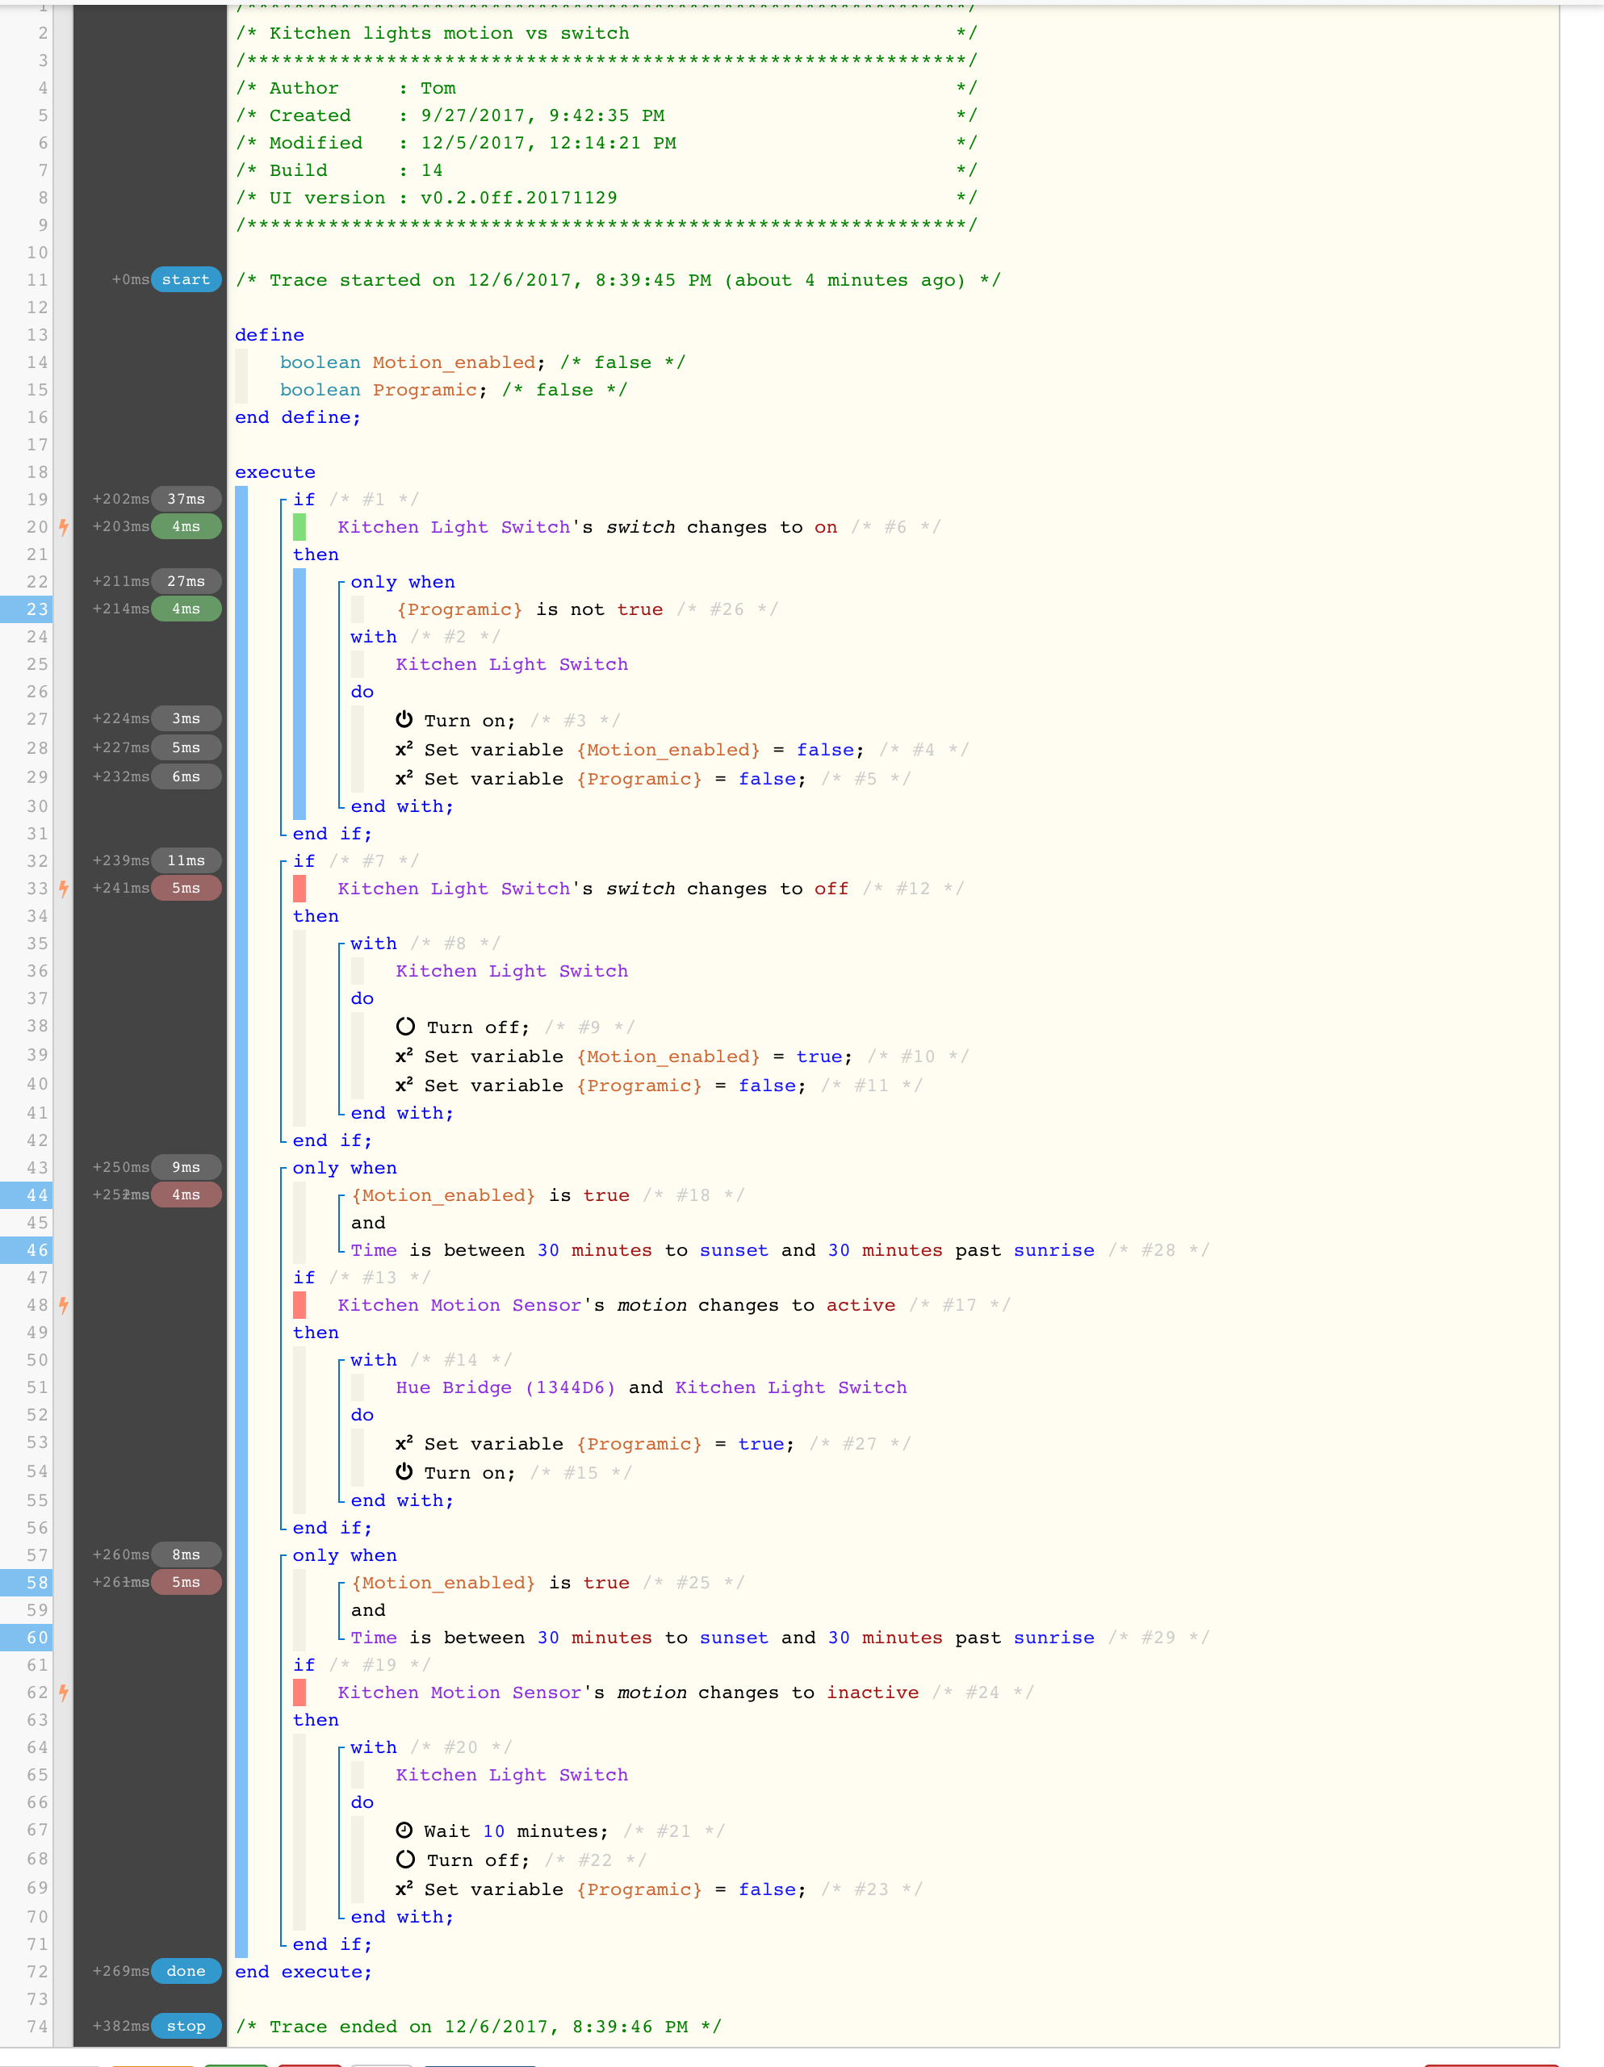Image resolution: width=1604 pixels, height=2067 pixels.
Task: Select the 'define' keyword on line 13
Action: click(270, 335)
